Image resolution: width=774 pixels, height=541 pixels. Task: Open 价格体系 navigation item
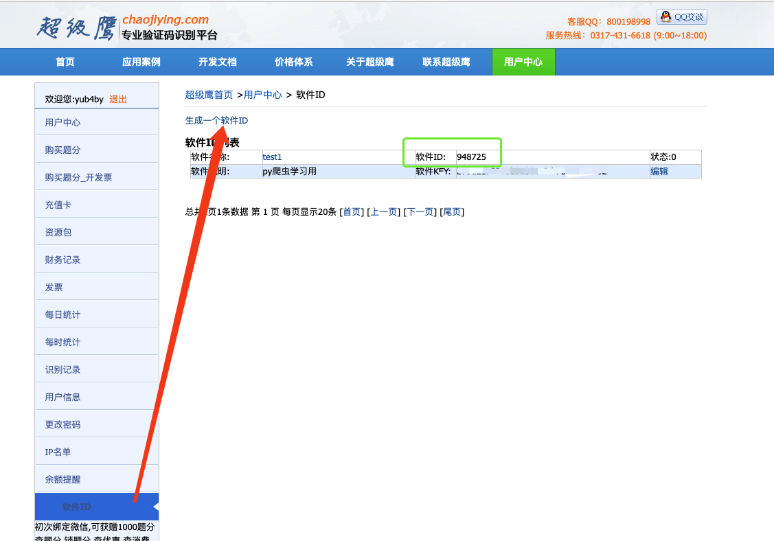pos(294,62)
